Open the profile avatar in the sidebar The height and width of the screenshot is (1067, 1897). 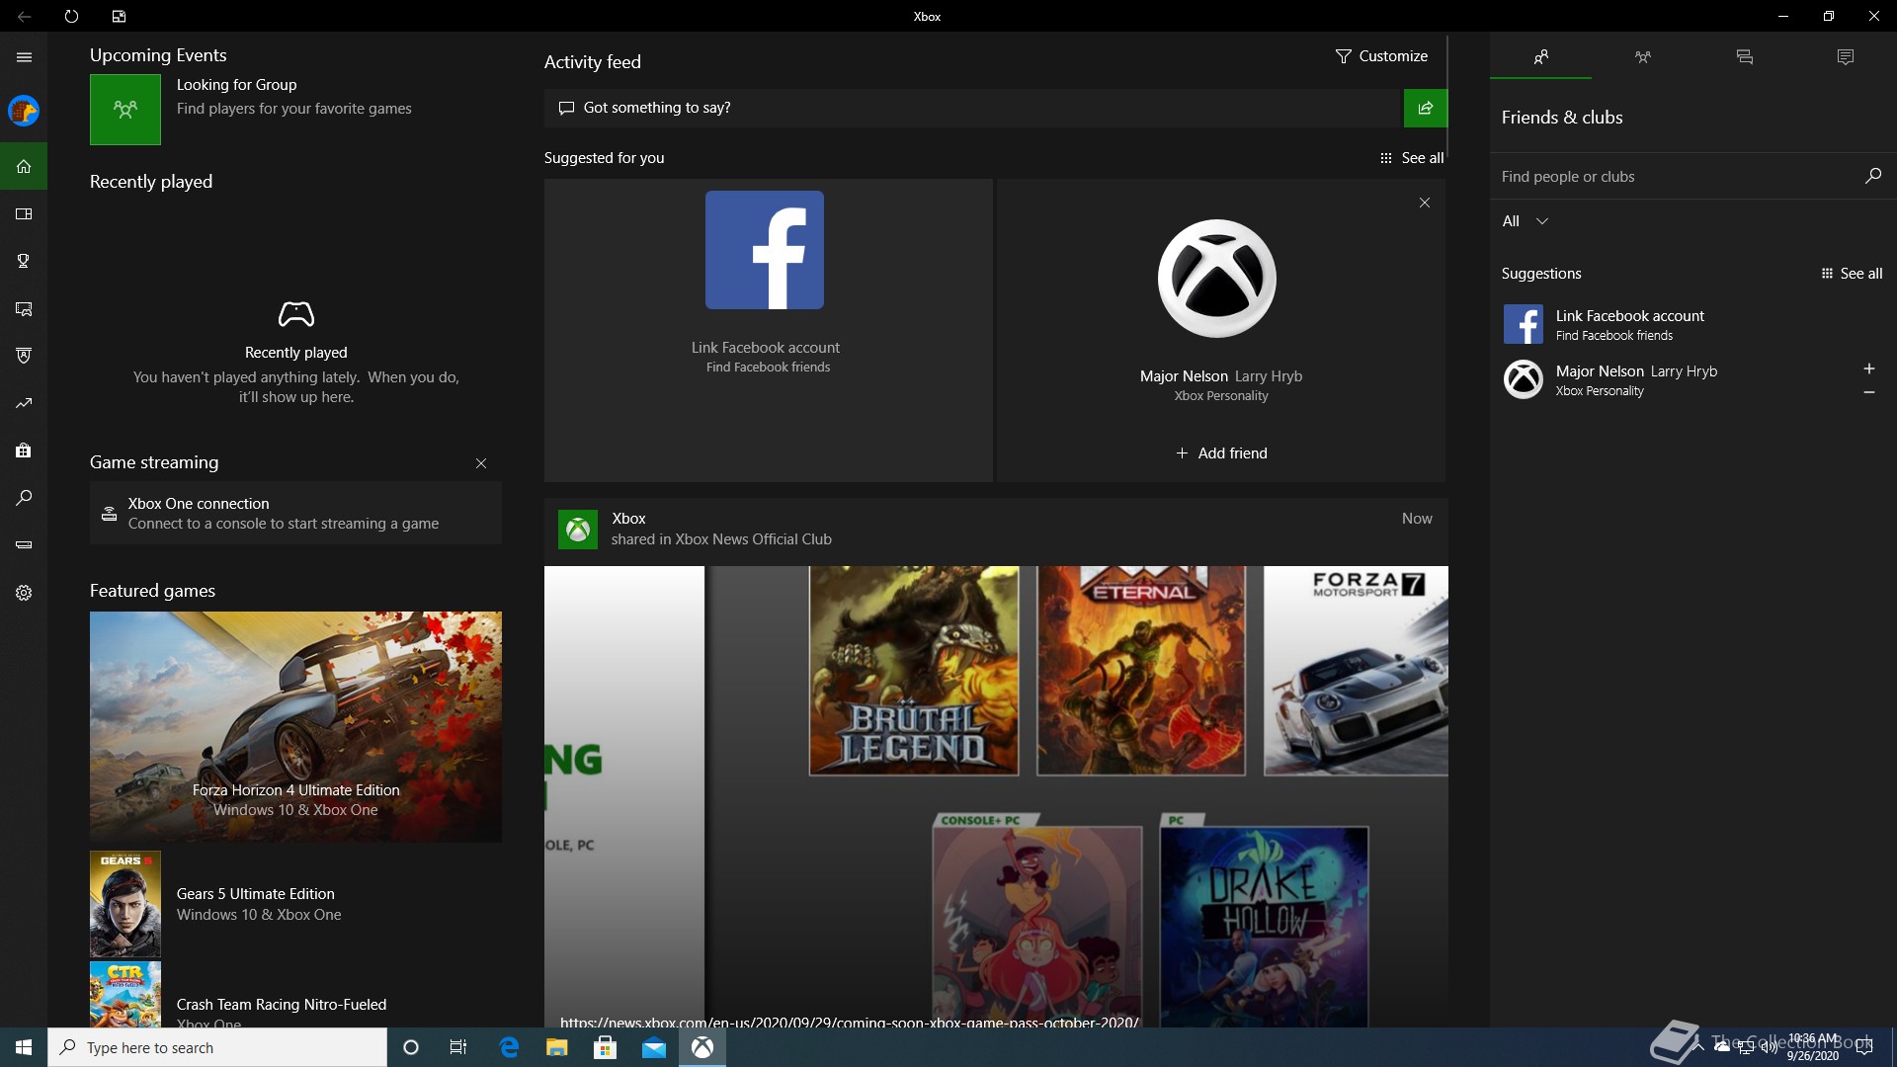click(24, 111)
